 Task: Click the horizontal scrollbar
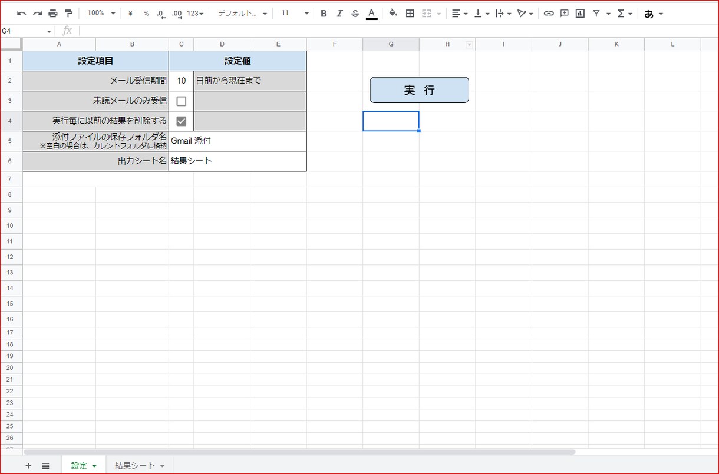click(x=299, y=452)
